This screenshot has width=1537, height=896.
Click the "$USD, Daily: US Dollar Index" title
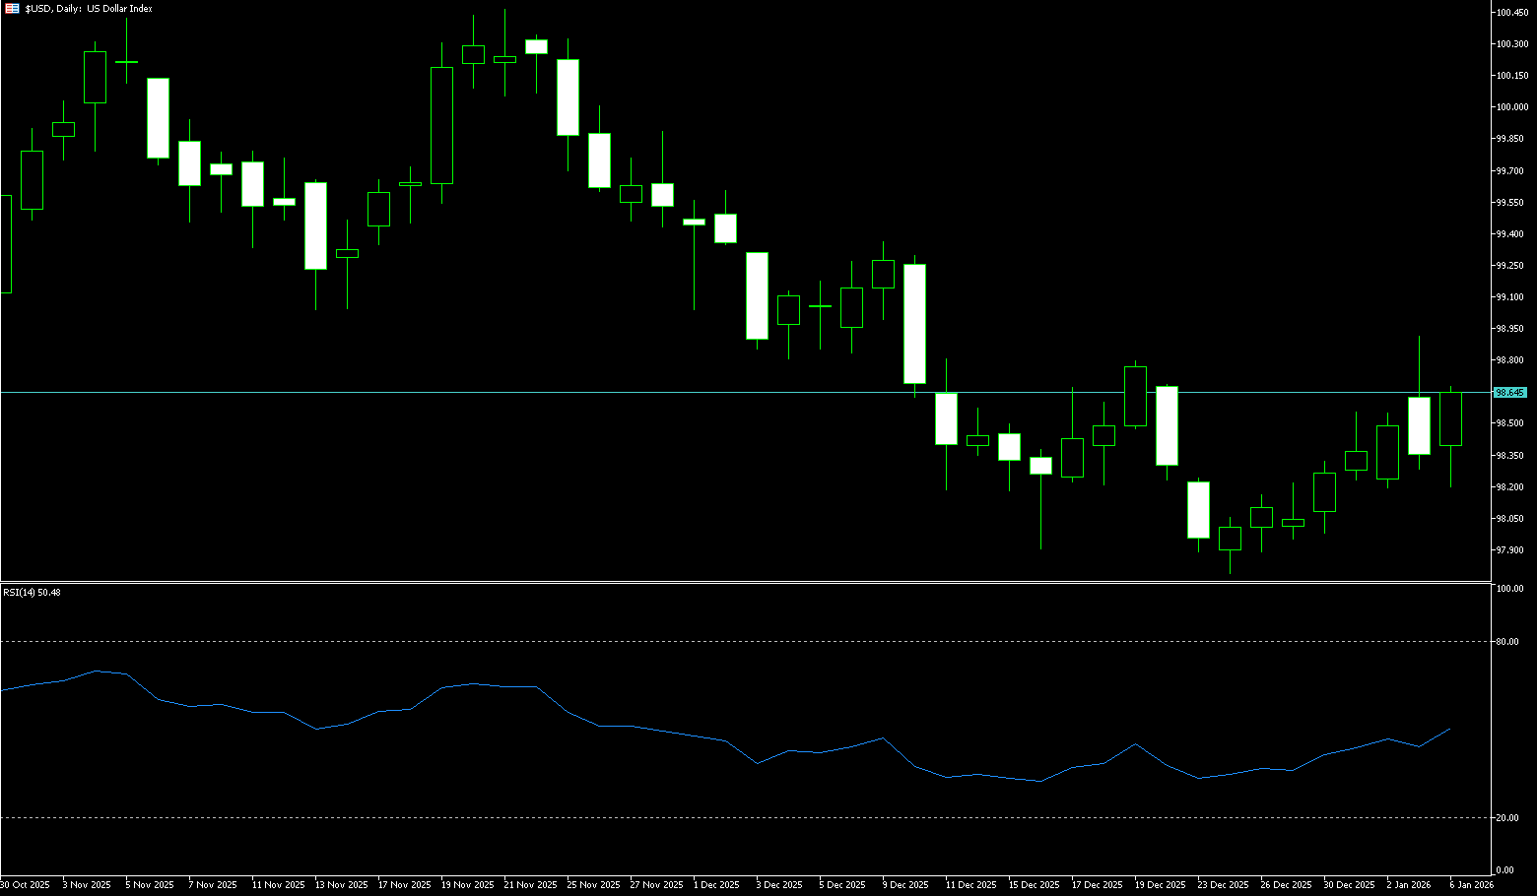[x=89, y=8]
